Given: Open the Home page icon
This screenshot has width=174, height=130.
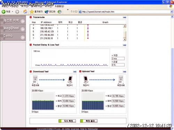Looking at the screenshot, I should pos(25,11).
